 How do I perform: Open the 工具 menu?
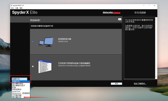click(17, 8)
